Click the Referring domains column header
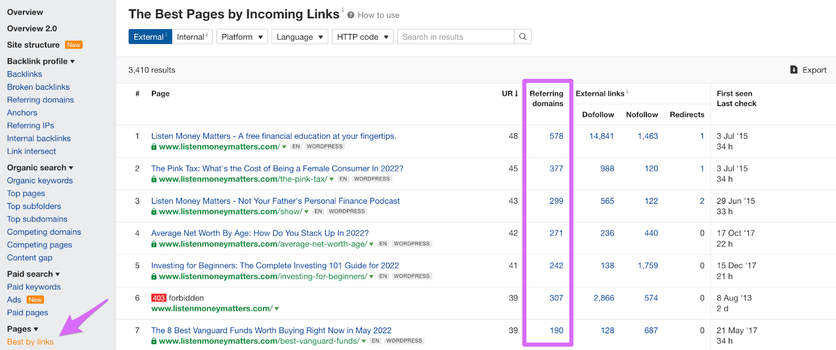 tap(547, 98)
